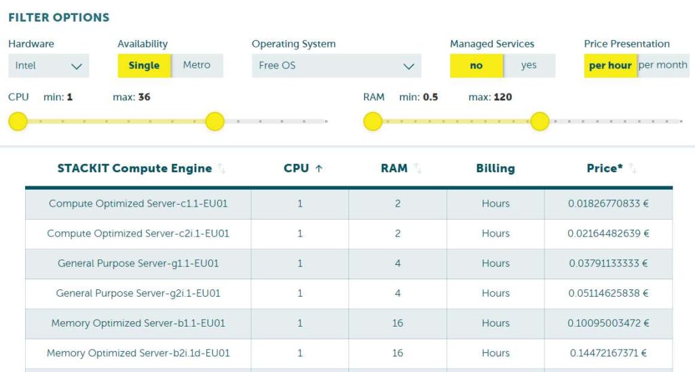Click the RAM maximum slider handle
This screenshot has width=695, height=372.
coord(540,121)
